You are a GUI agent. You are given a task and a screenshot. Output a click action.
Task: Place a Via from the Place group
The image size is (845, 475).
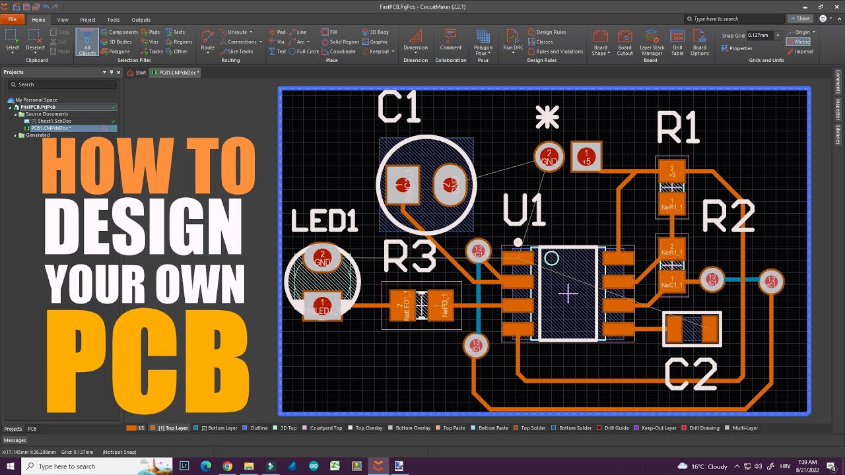(277, 42)
